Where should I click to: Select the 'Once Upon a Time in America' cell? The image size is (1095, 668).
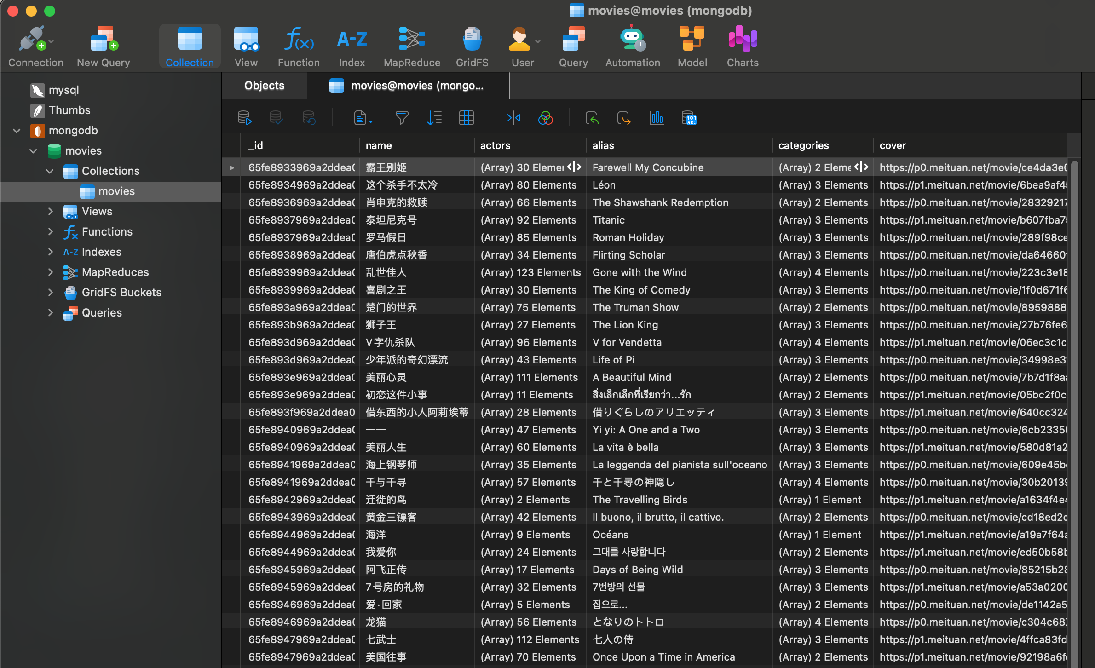click(x=679, y=657)
